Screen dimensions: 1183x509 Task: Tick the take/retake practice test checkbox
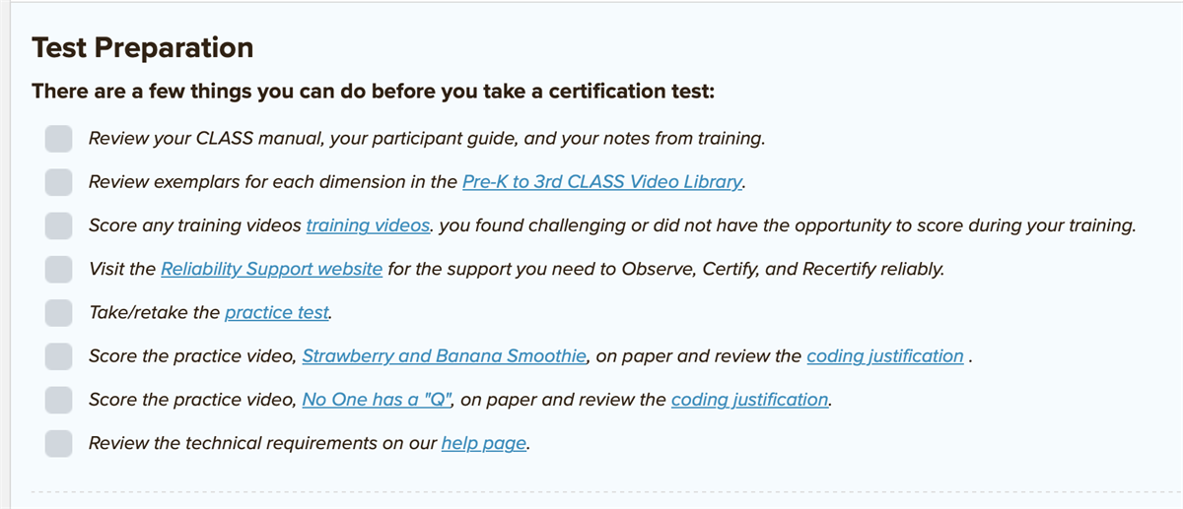pos(59,313)
